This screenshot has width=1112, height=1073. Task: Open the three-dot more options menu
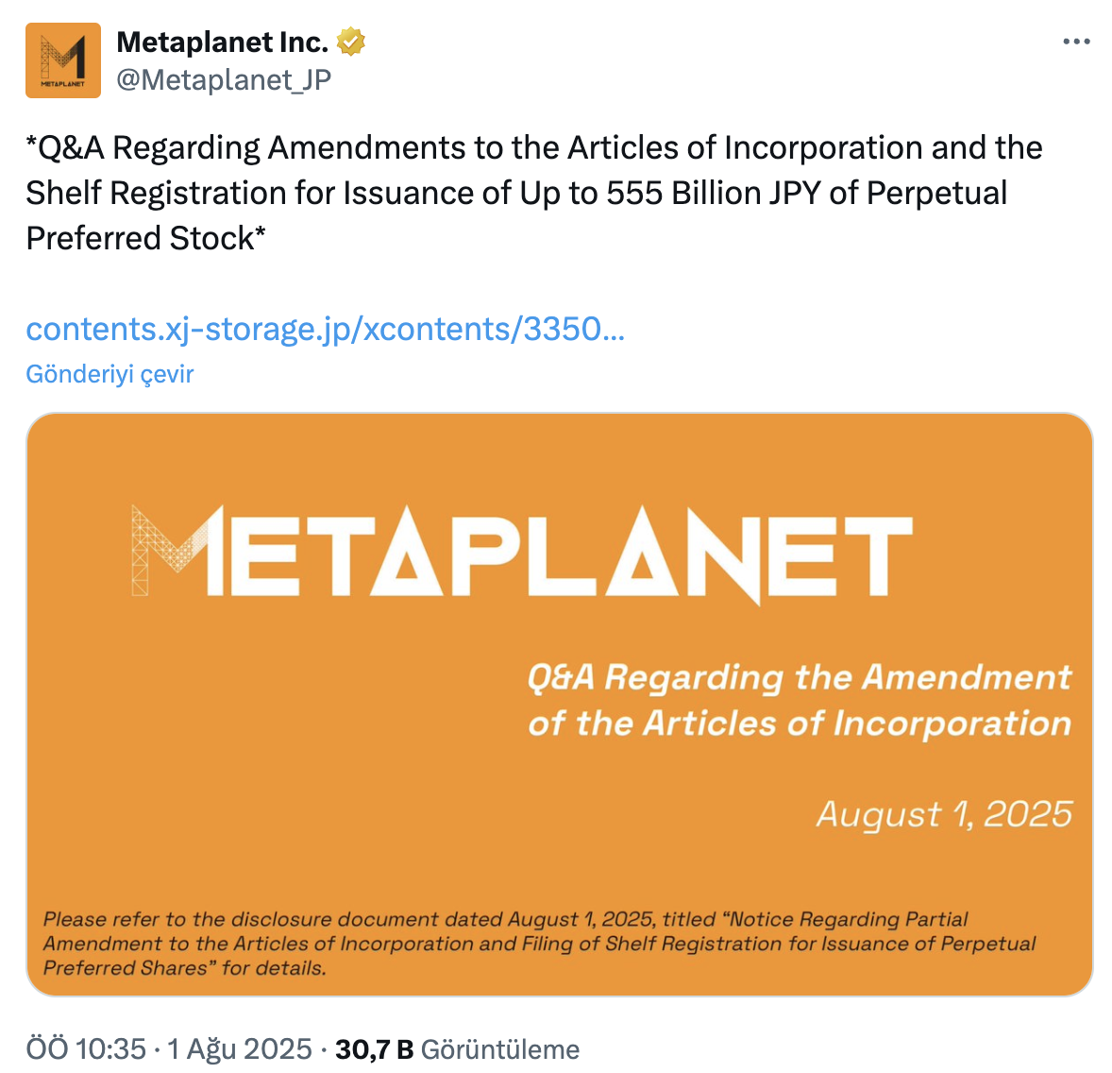point(1076,42)
